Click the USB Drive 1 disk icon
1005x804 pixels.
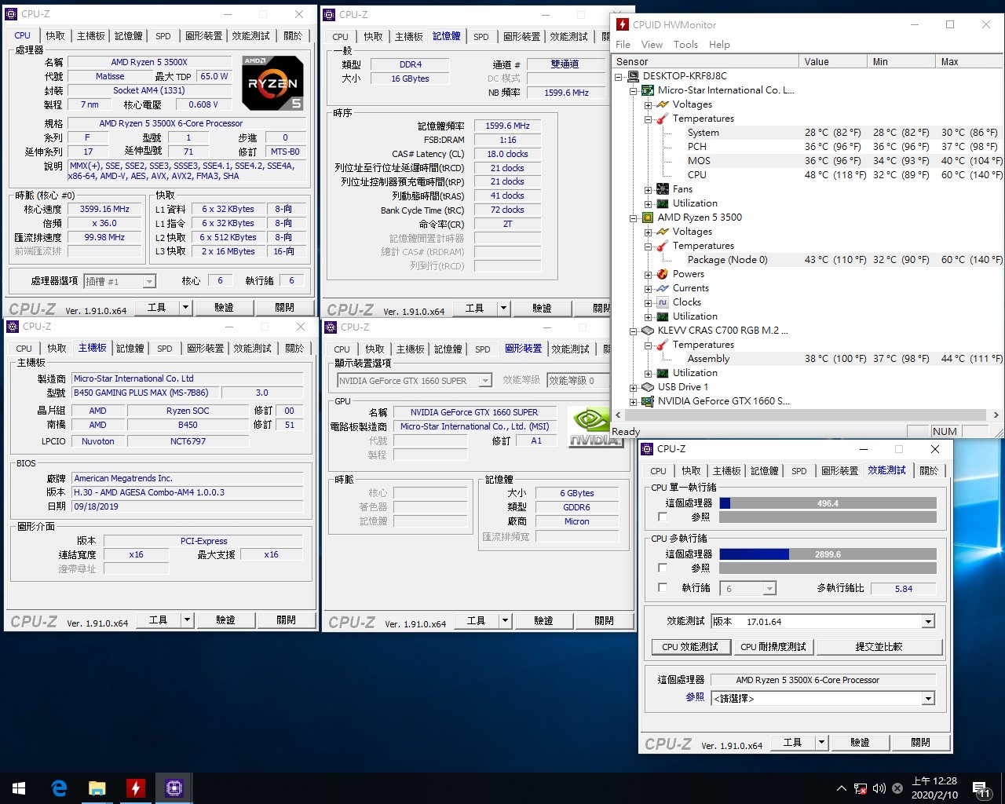(648, 387)
